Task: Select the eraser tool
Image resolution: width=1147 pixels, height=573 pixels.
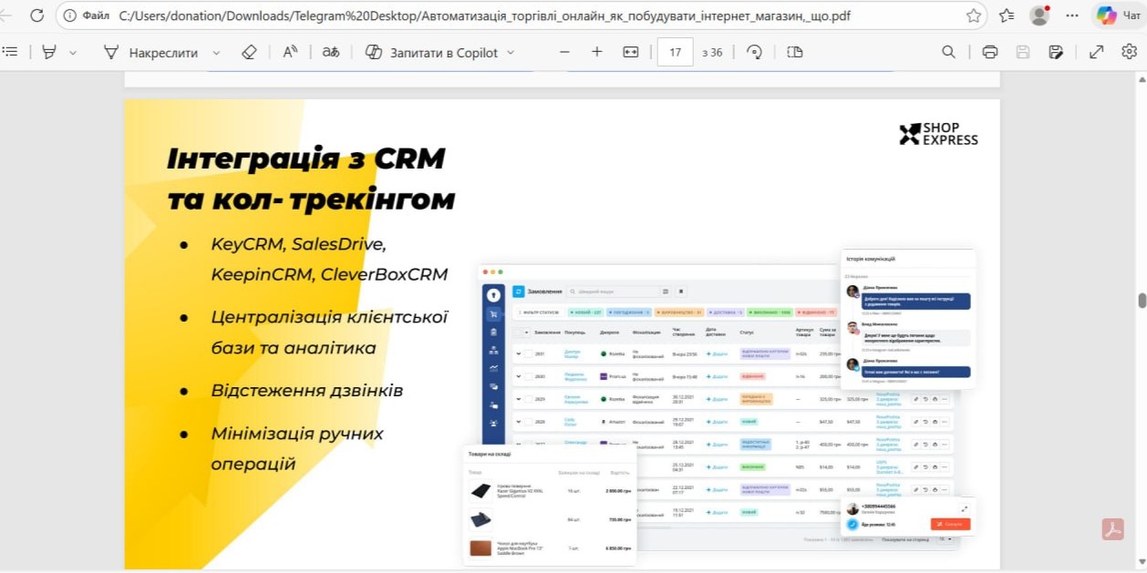Action: coord(250,52)
